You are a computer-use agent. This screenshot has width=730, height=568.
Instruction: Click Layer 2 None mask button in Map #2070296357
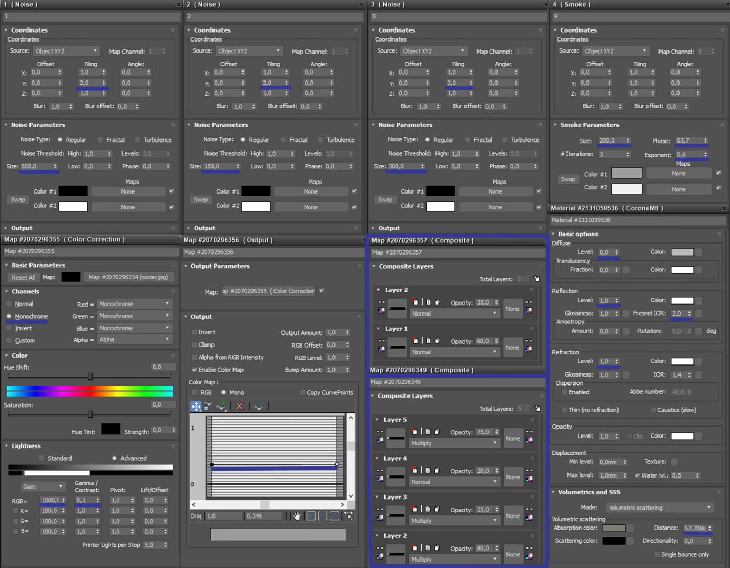512,309
